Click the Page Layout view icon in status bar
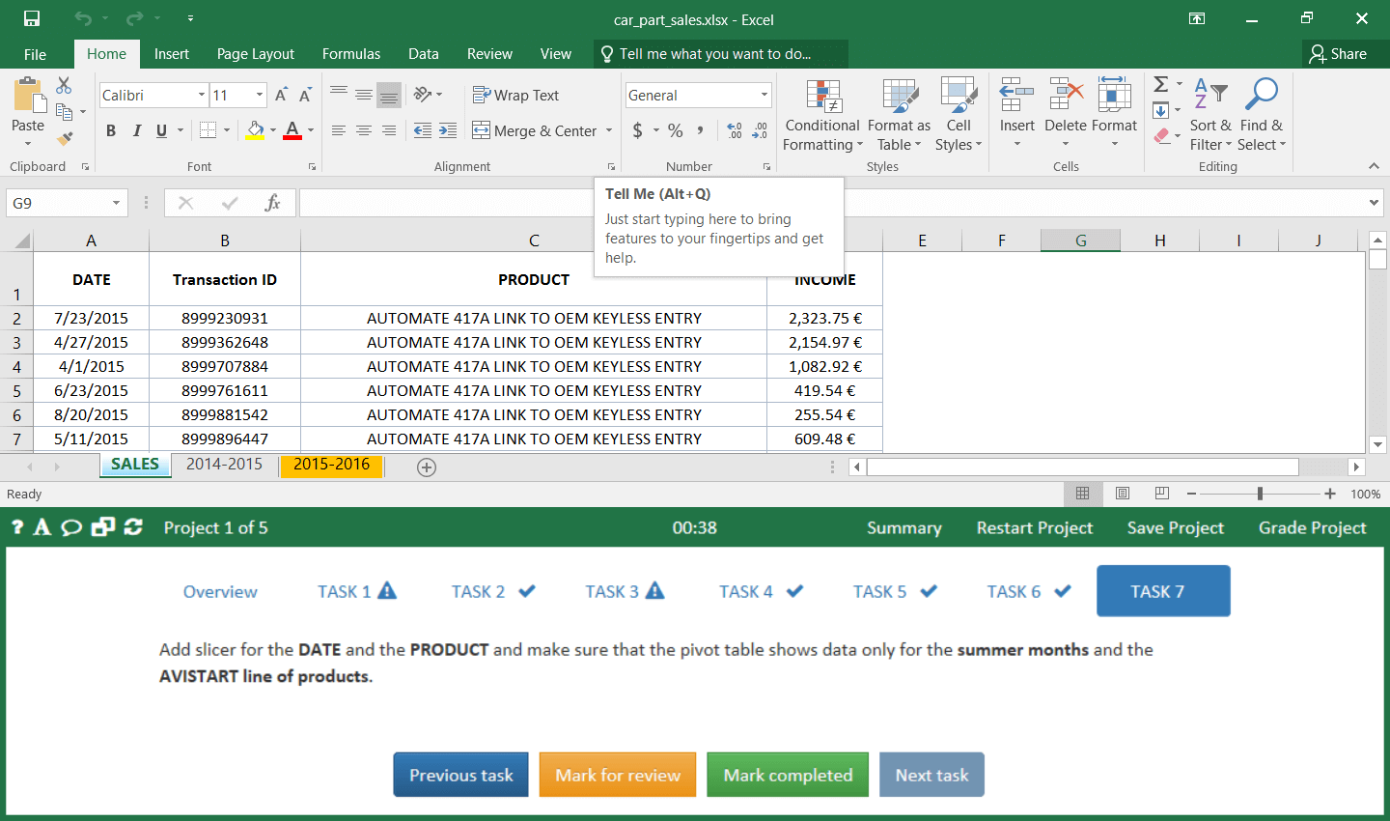Image resolution: width=1390 pixels, height=821 pixels. (1122, 494)
